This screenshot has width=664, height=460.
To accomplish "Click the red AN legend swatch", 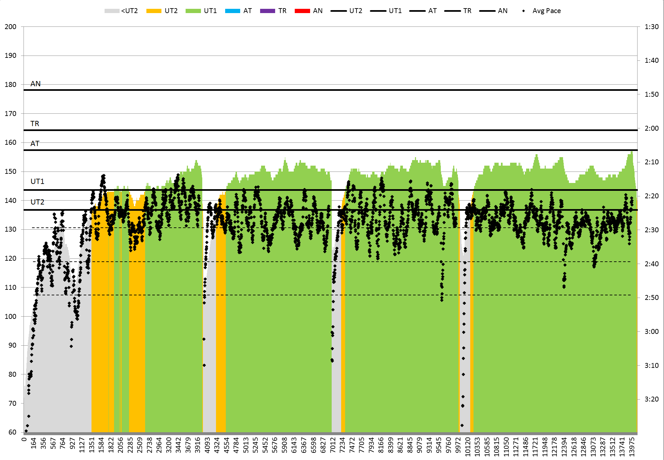I will (x=302, y=11).
